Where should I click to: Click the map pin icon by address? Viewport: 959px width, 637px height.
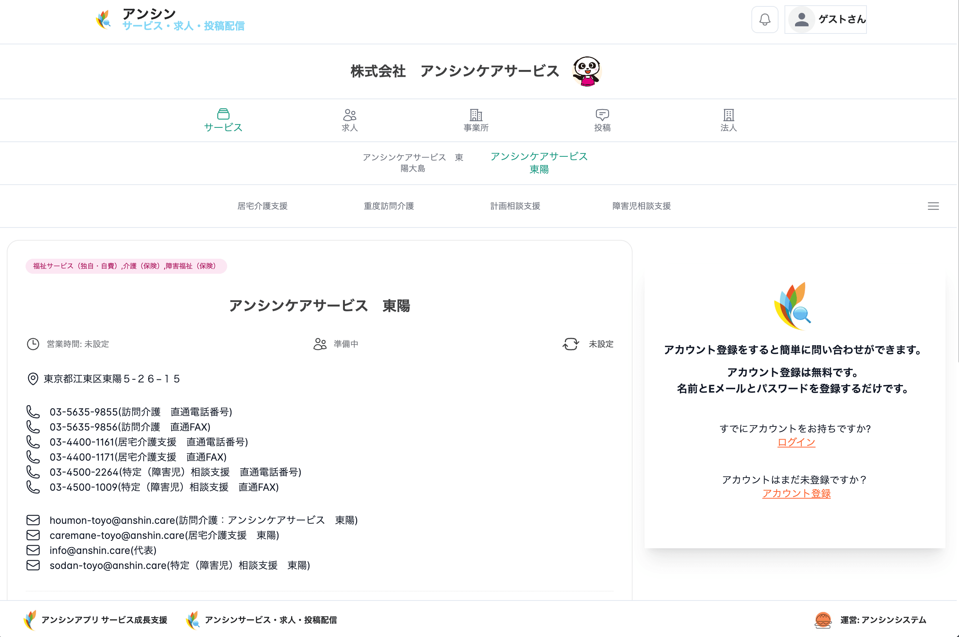pyautogui.click(x=33, y=379)
